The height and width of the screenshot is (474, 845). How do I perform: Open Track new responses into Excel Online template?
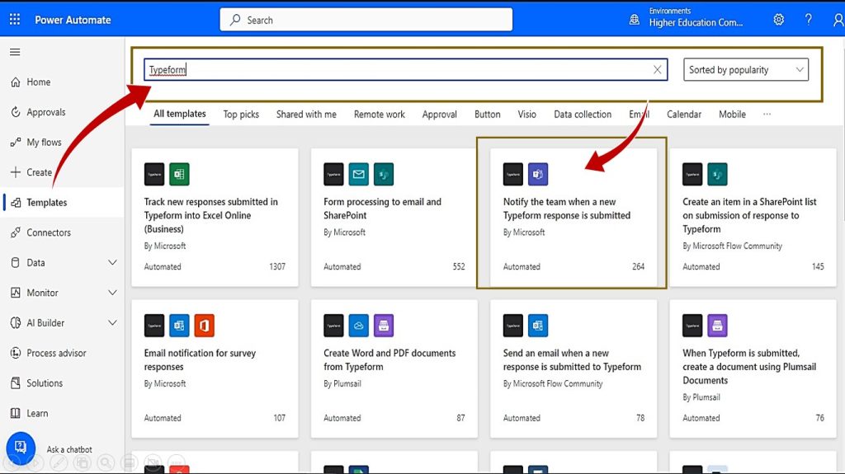215,217
